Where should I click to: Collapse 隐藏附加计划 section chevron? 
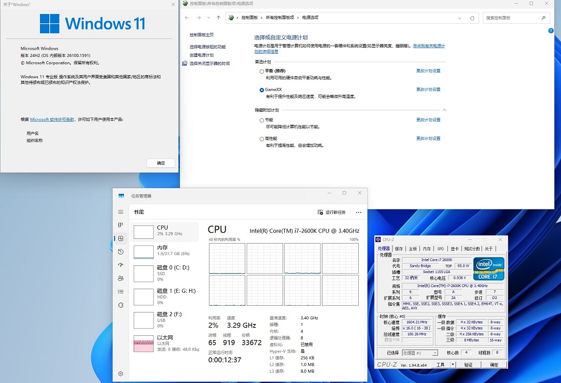pos(444,110)
